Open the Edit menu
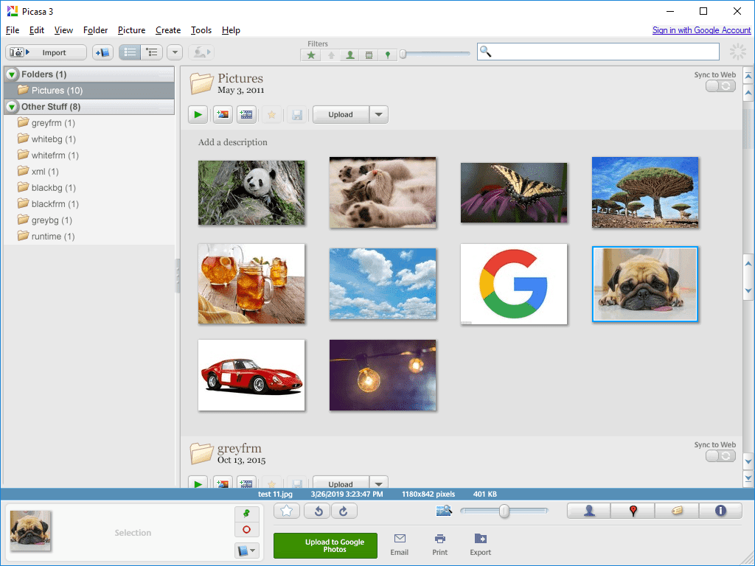Image resolution: width=755 pixels, height=566 pixels. click(37, 30)
